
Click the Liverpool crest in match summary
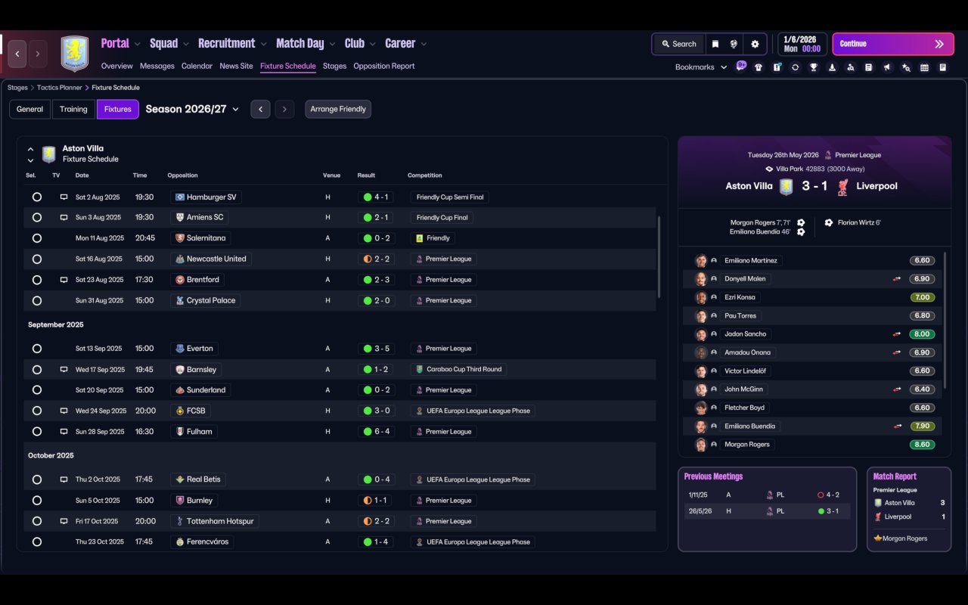coord(842,186)
